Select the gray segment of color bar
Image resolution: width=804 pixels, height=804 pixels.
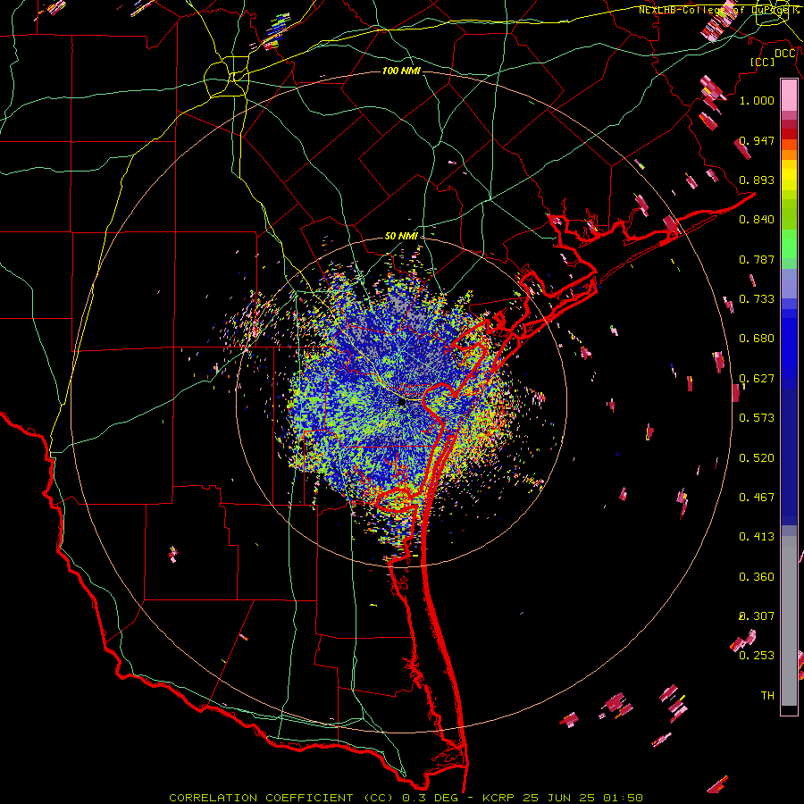(x=789, y=621)
